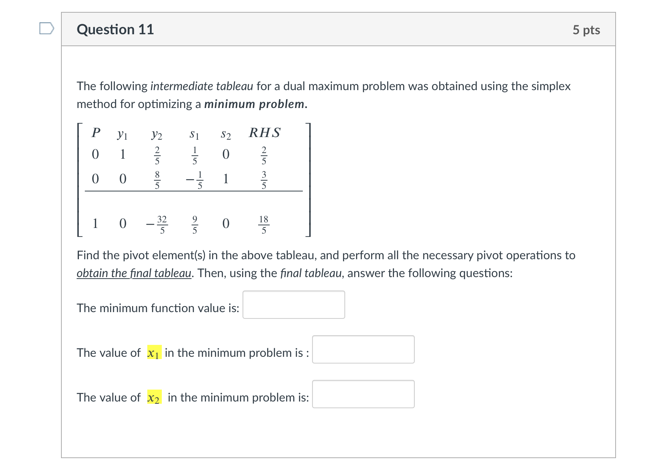
Task: Select the s2 column header
Action: (x=225, y=134)
